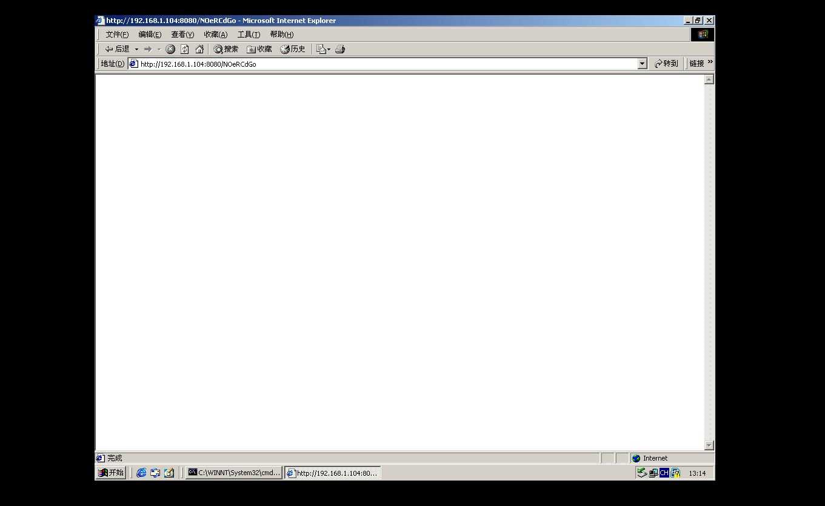Click the page icon in the address bar

133,64
